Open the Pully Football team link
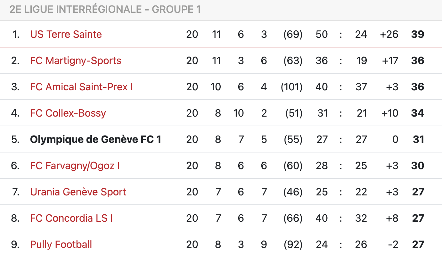The height and width of the screenshot is (255, 442). point(61,244)
